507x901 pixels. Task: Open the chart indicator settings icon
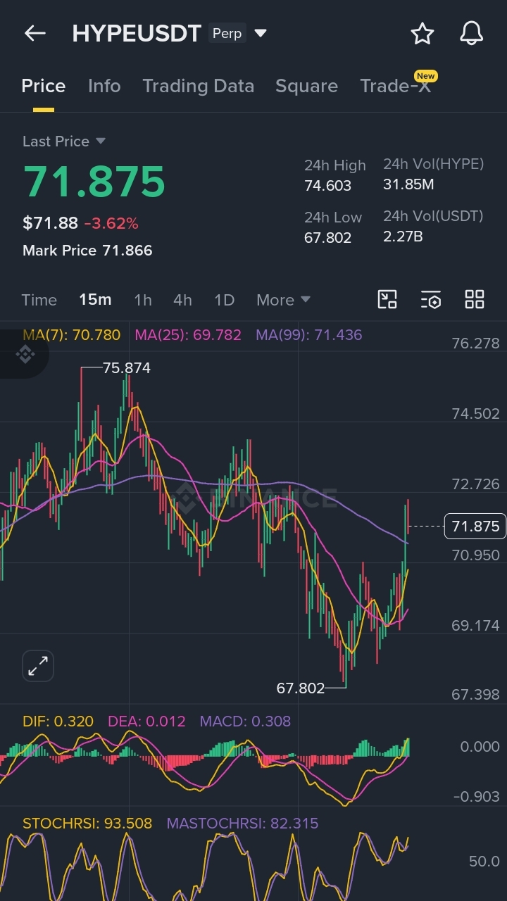point(431,299)
